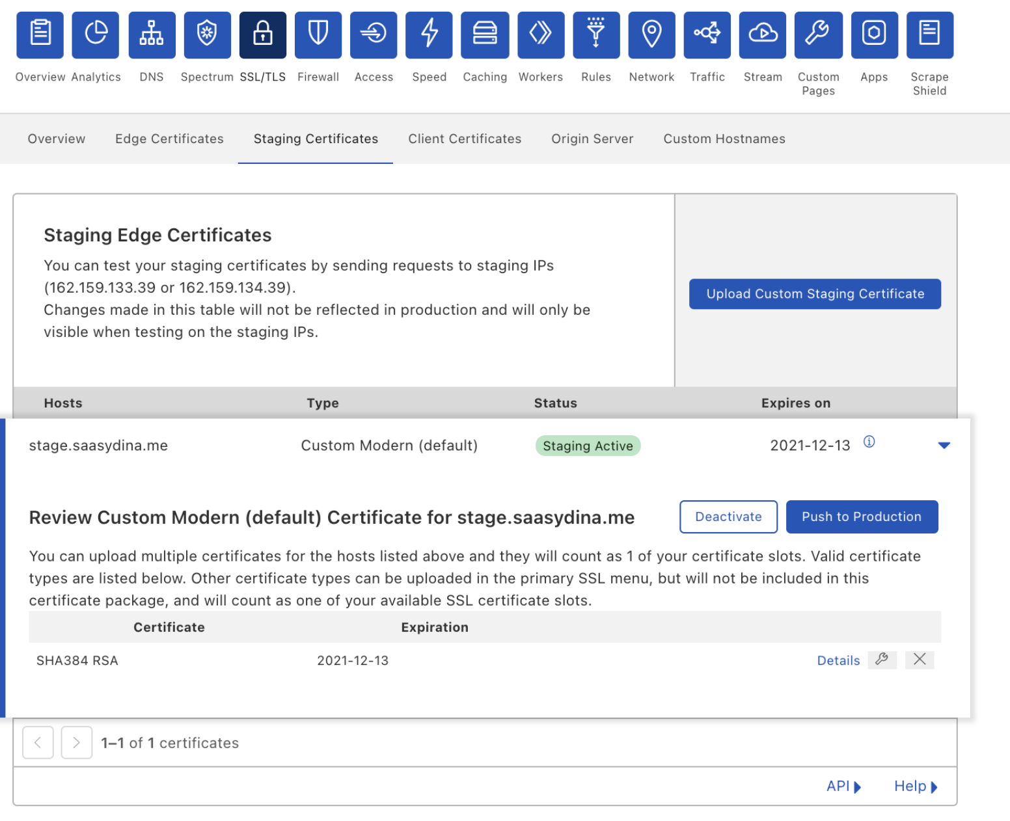Open the Scrape Shield icon
Screen dimensions: 1010x821
929,34
